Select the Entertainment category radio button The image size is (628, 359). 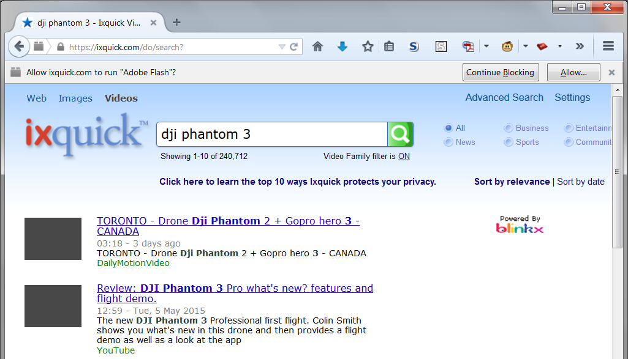(569, 128)
